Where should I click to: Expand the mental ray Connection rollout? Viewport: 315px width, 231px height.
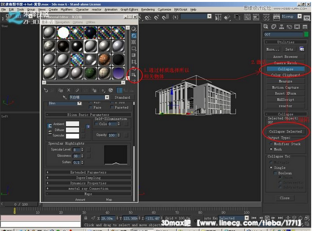click(x=88, y=188)
